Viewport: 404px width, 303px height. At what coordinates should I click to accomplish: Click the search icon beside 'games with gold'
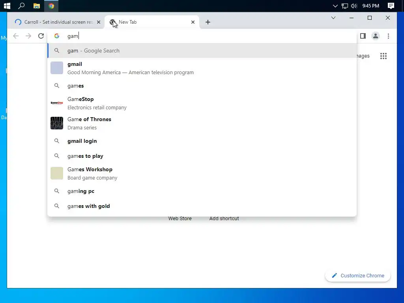57,206
